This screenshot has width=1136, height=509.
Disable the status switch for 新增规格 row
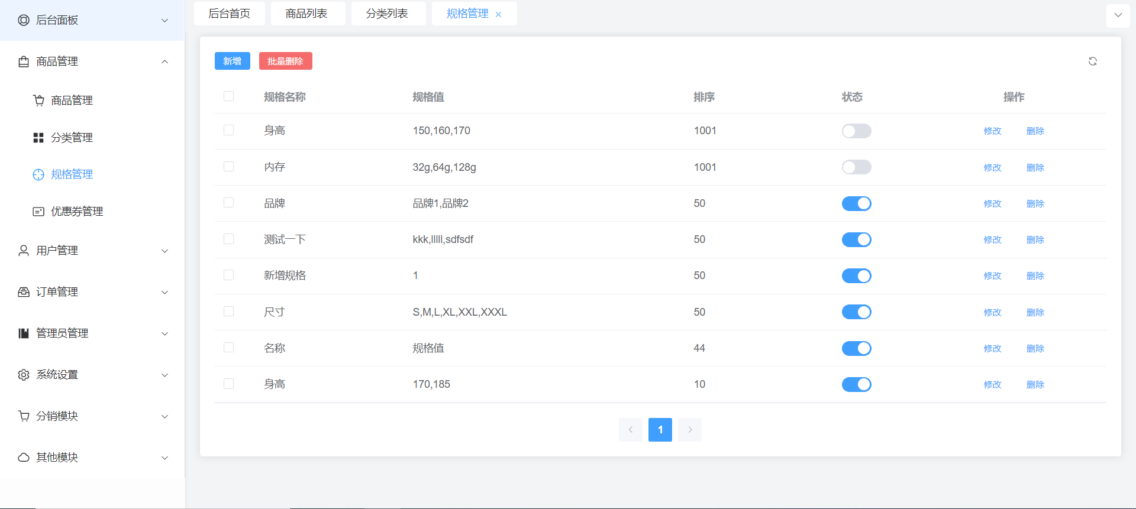pyautogui.click(x=857, y=276)
